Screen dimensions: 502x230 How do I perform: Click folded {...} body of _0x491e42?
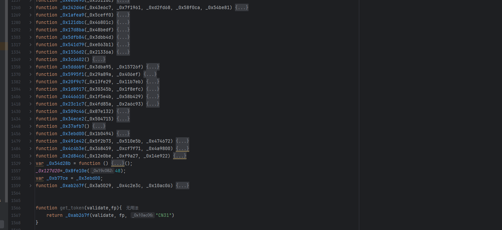pos(182,141)
